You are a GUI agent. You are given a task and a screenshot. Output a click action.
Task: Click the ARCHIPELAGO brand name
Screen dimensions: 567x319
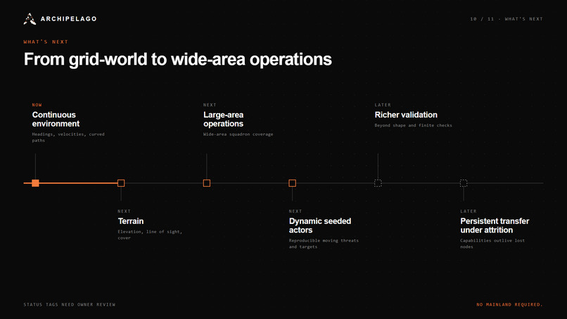tap(69, 19)
